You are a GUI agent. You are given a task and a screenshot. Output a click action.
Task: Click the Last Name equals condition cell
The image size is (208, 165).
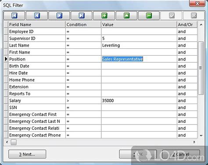[x=83, y=45]
